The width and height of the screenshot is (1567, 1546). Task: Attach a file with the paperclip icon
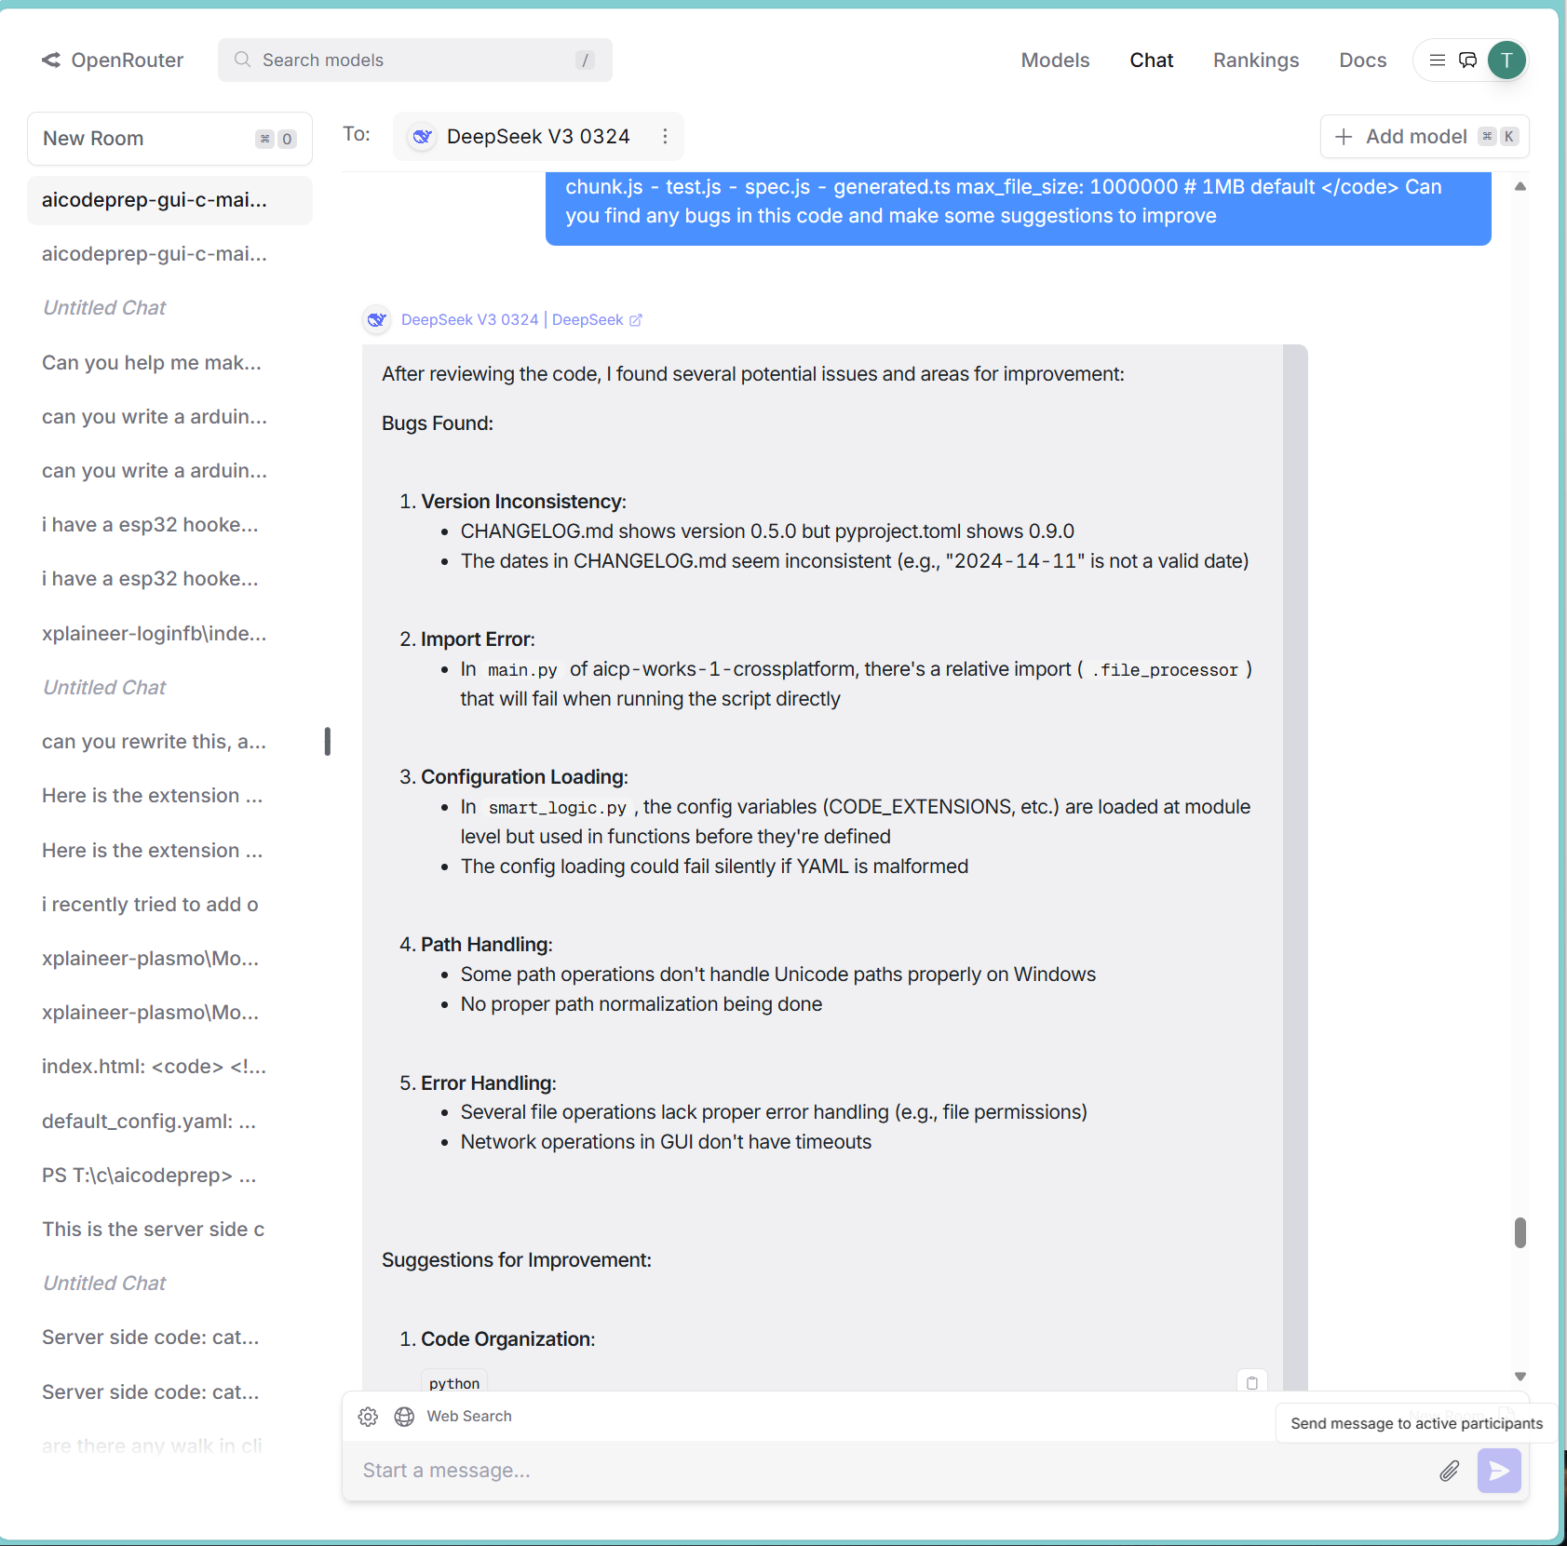pos(1450,1471)
